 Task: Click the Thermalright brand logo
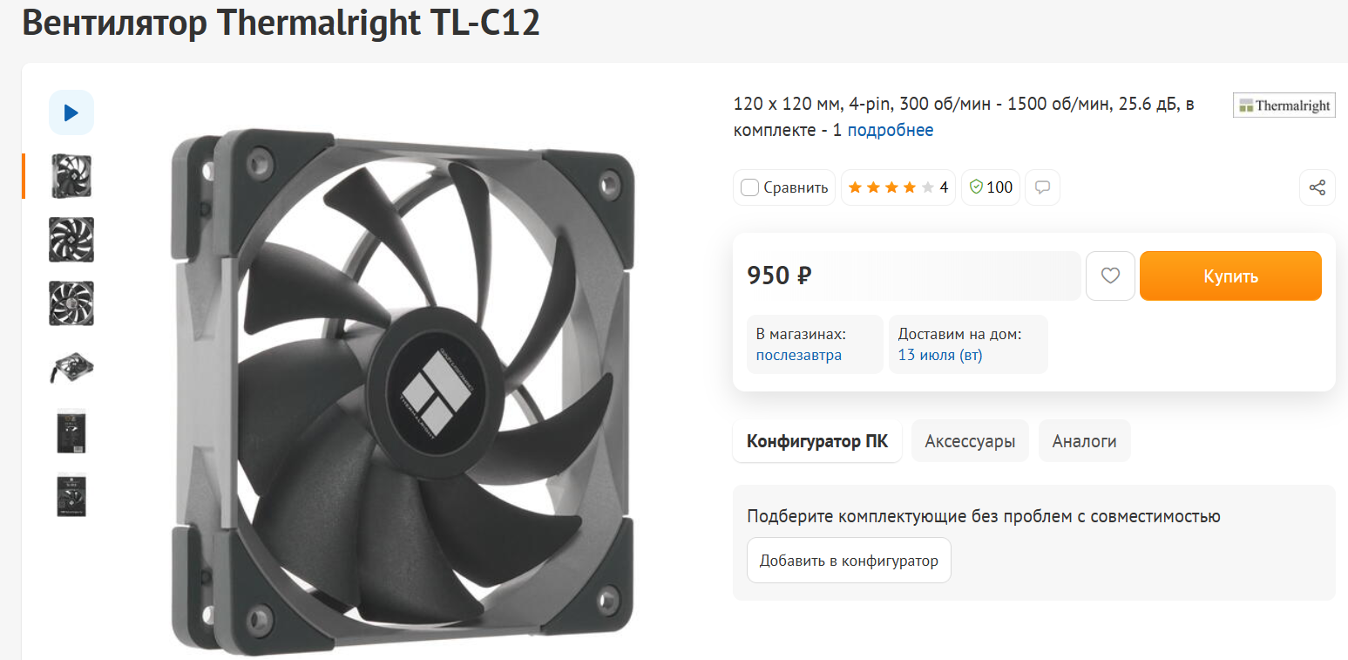tap(1284, 105)
